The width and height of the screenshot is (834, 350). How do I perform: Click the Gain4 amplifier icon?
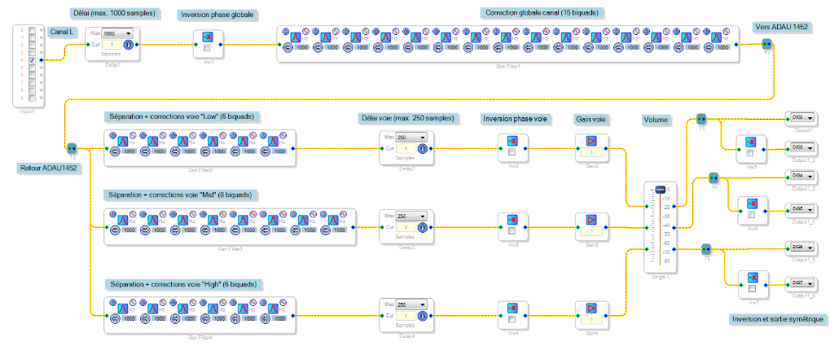point(590,307)
